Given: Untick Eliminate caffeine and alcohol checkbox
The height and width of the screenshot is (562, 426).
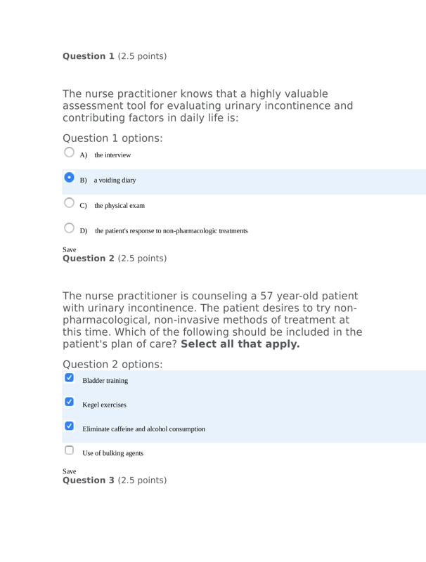Looking at the screenshot, I should [x=69, y=426].
